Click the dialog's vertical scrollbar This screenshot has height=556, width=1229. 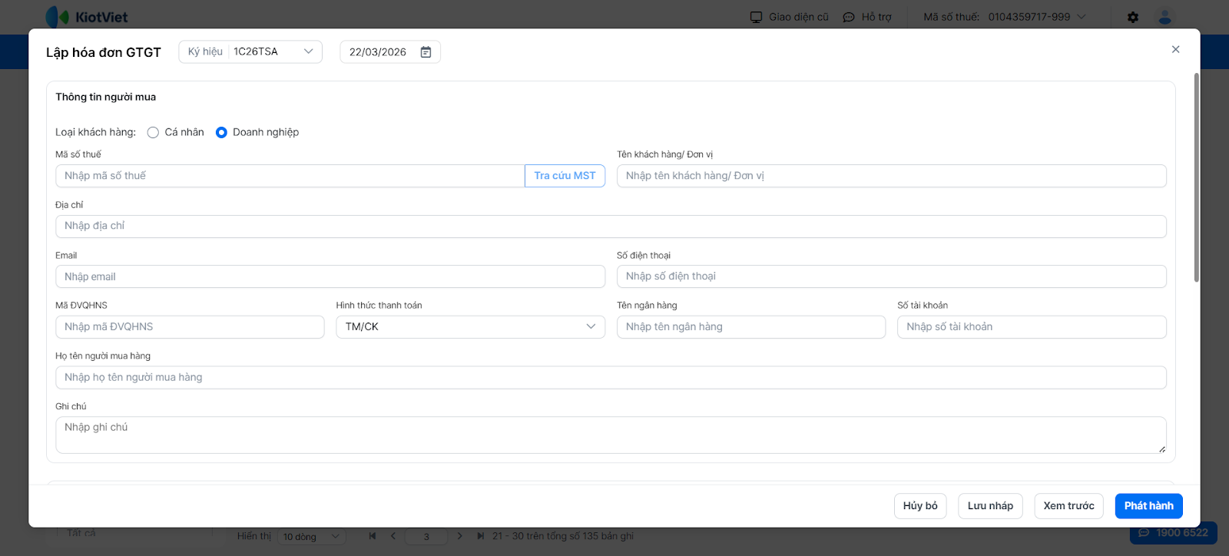pyautogui.click(x=1196, y=178)
